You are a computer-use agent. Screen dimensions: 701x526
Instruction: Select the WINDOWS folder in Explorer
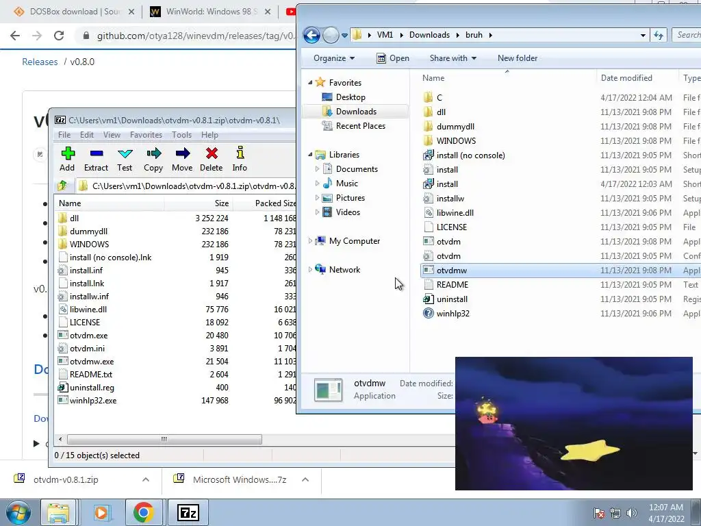click(x=456, y=140)
